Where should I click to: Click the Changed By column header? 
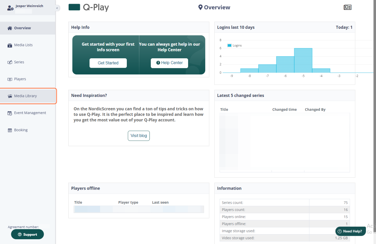(x=315, y=110)
